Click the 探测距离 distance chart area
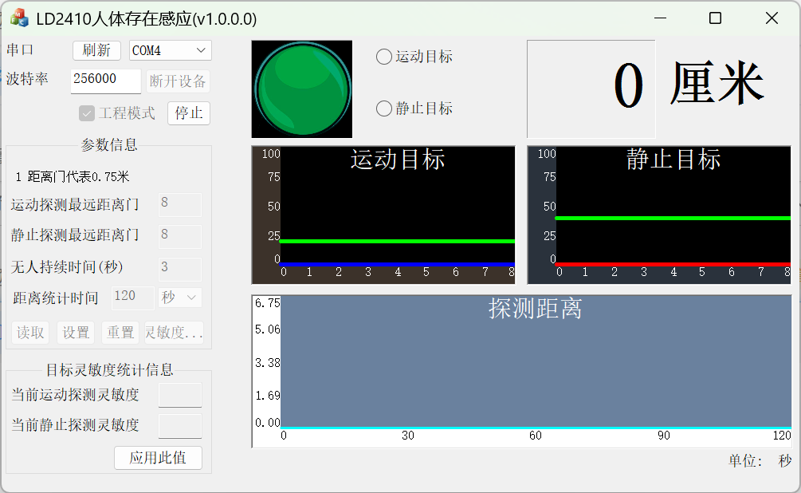The width and height of the screenshot is (801, 493). point(536,361)
